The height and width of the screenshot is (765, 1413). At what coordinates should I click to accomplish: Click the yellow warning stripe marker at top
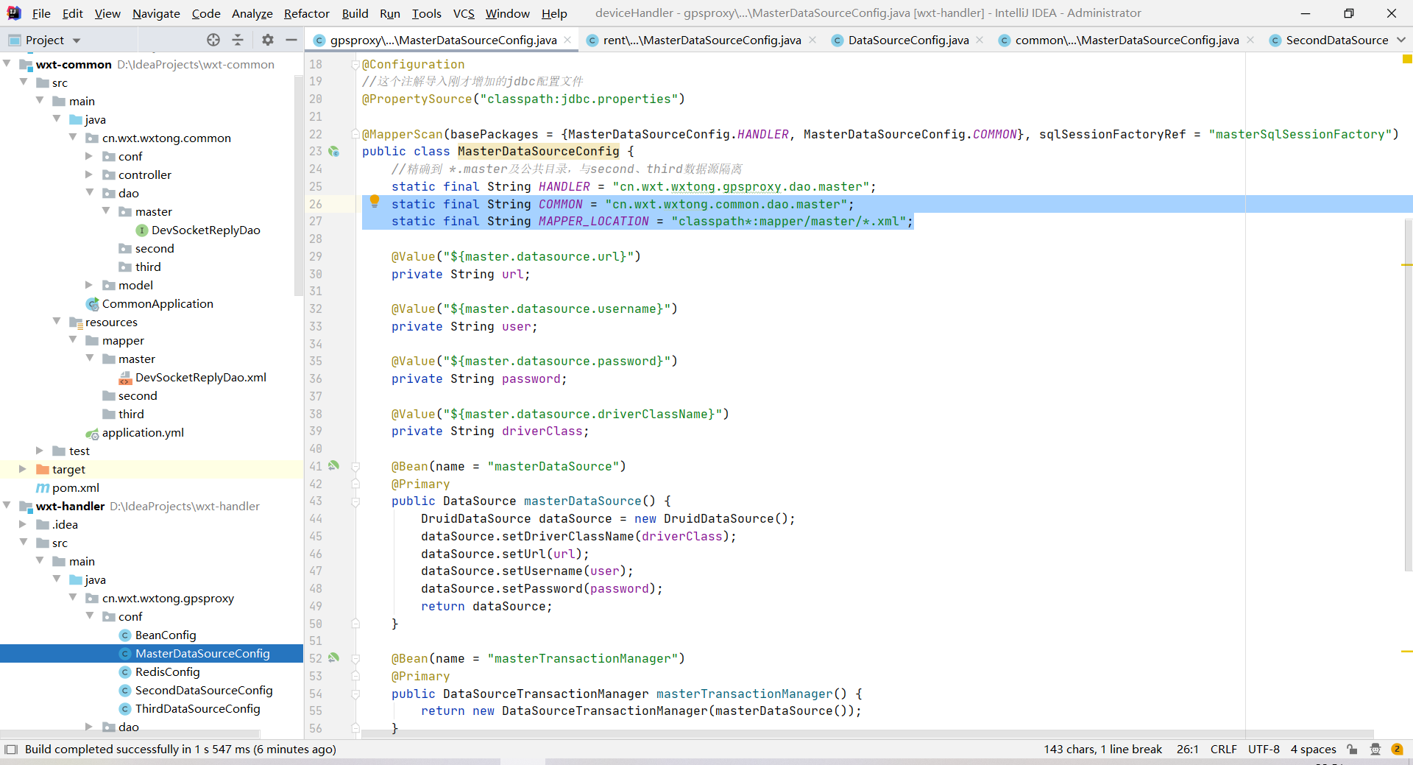click(x=1407, y=59)
